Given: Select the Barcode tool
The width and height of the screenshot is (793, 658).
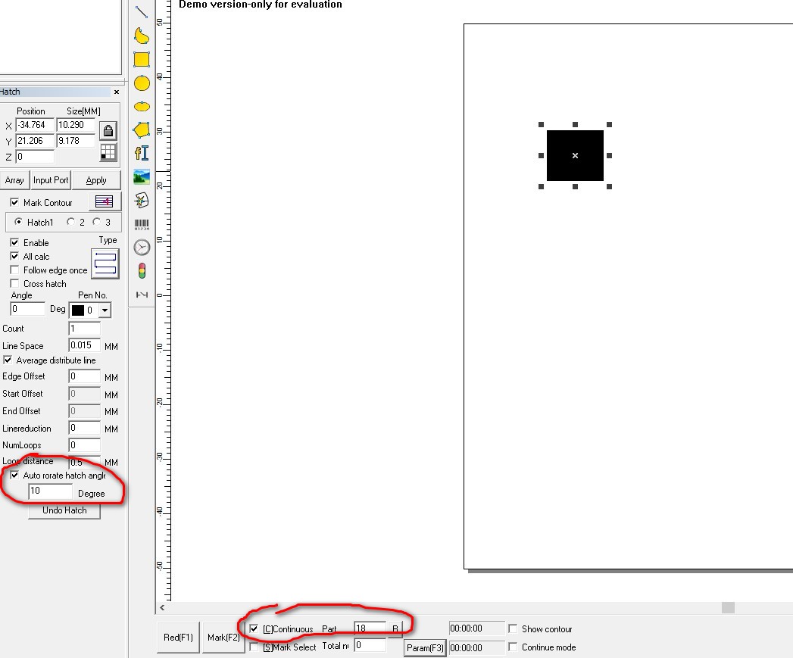Looking at the screenshot, I should click(142, 224).
